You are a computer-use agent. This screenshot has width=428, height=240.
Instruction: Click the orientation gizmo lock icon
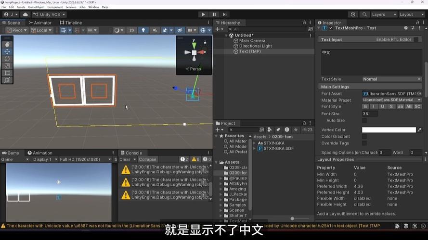[x=205, y=42]
